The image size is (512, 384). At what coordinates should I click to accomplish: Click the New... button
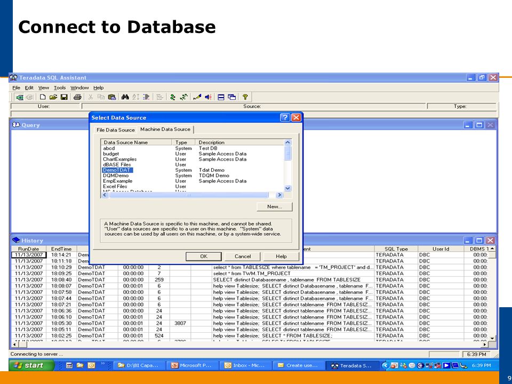click(x=275, y=207)
